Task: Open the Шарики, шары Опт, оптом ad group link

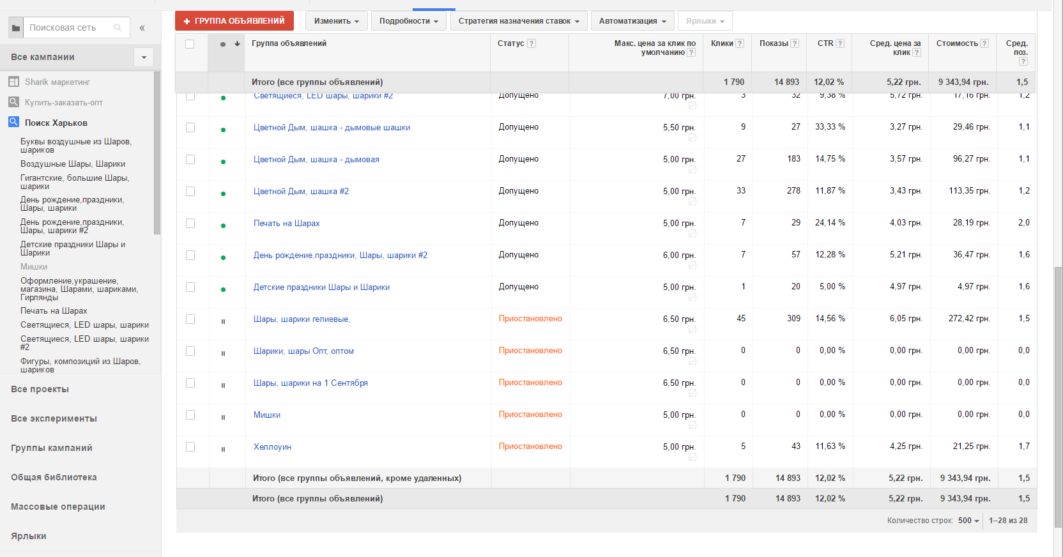Action: pos(303,351)
